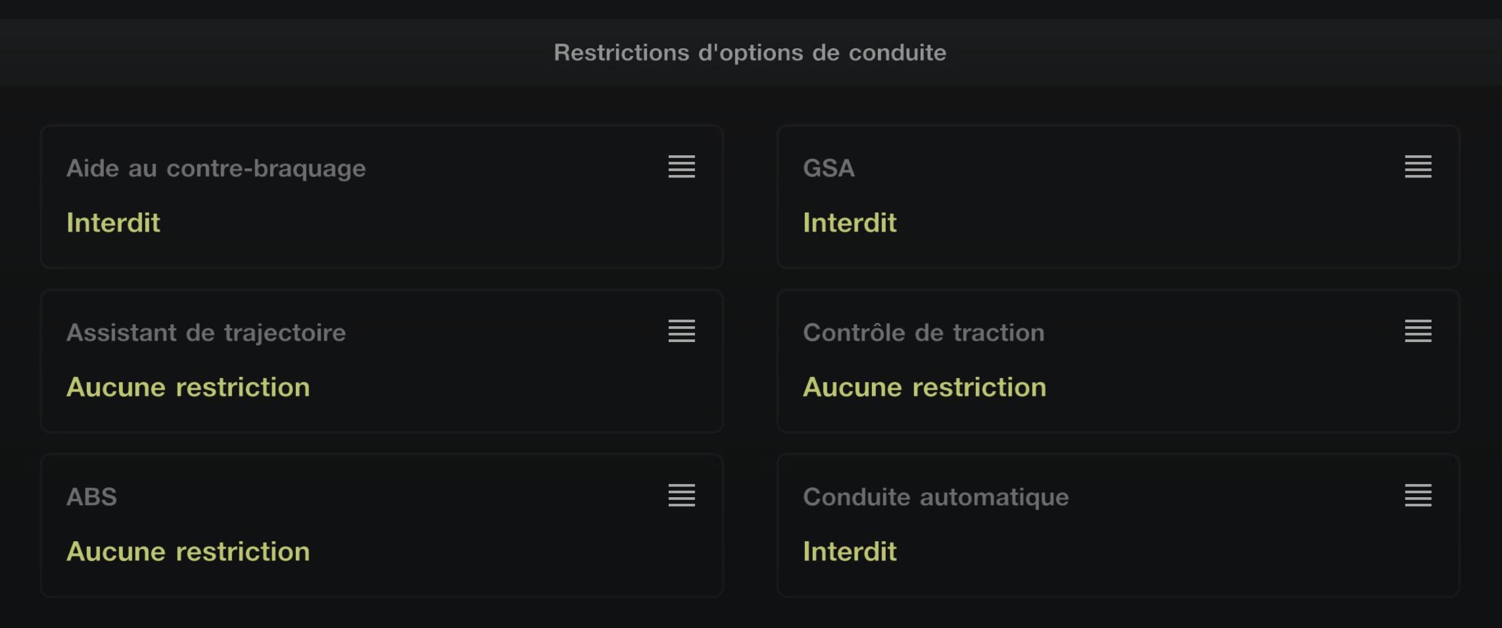This screenshot has height=628, width=1502.
Task: Click the Contrôle de traction list icon
Action: (x=1418, y=331)
